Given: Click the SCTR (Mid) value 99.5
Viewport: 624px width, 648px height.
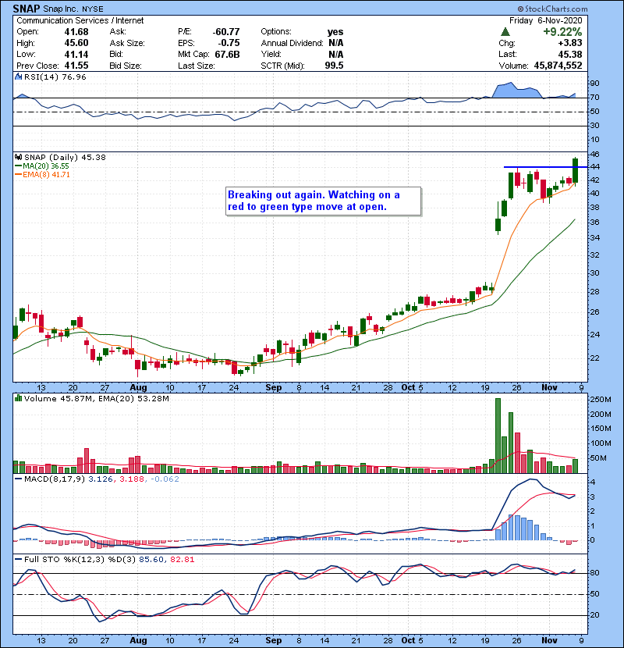Looking at the screenshot, I should [334, 66].
